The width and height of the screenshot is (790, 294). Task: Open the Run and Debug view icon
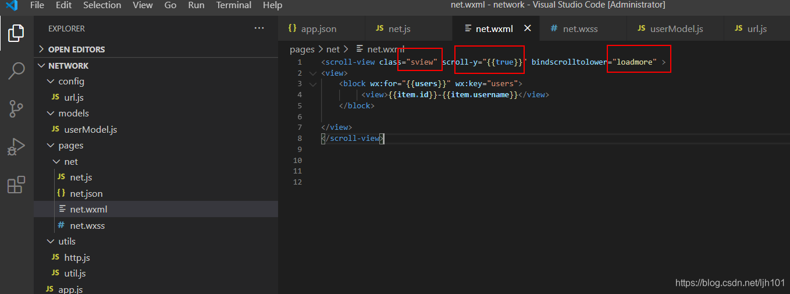16,147
